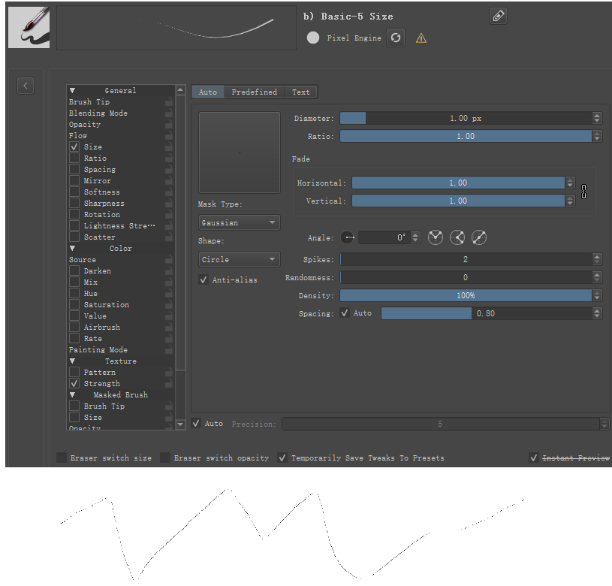Uncheck Temporarily Save Tweaks To Presets

pos(282,458)
